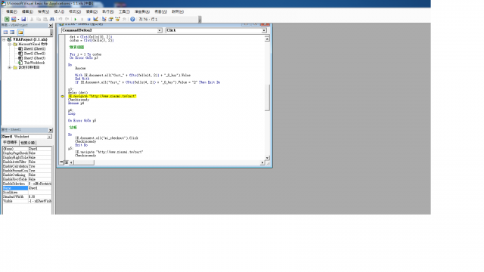Click the Undo arrow in the toolbar
Viewport: 484px width, 272px height.
click(x=60, y=19)
